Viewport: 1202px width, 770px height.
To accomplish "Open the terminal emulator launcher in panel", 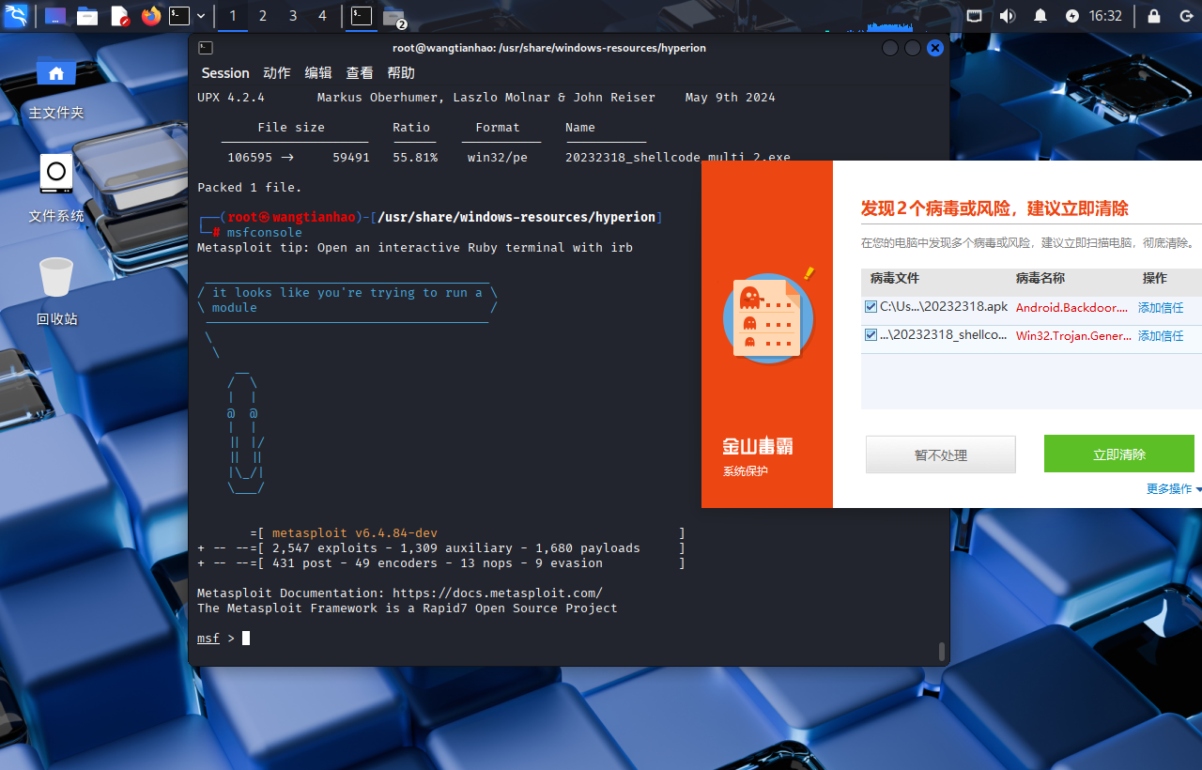I will (179, 16).
